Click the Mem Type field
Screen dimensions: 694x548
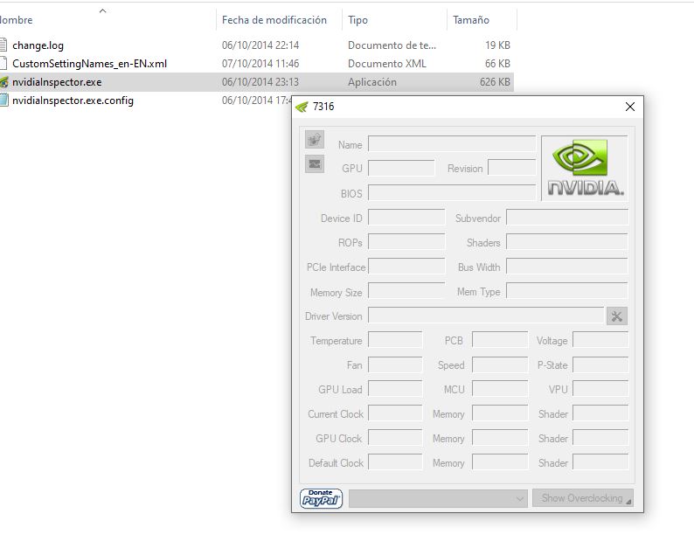567,291
